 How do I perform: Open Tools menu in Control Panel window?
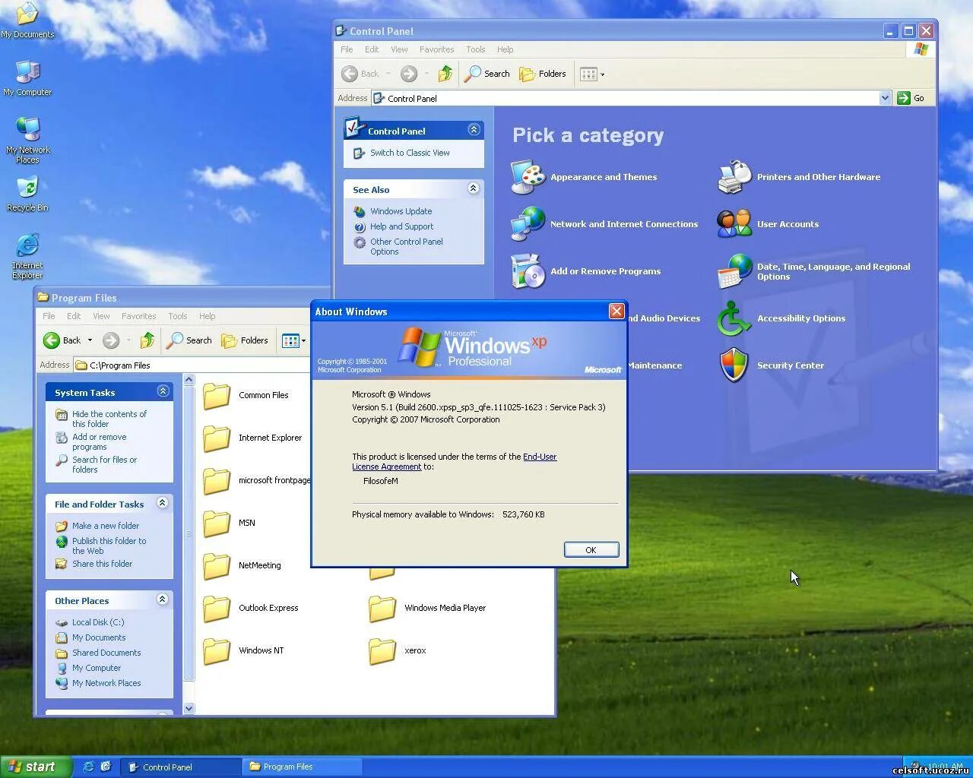[476, 49]
